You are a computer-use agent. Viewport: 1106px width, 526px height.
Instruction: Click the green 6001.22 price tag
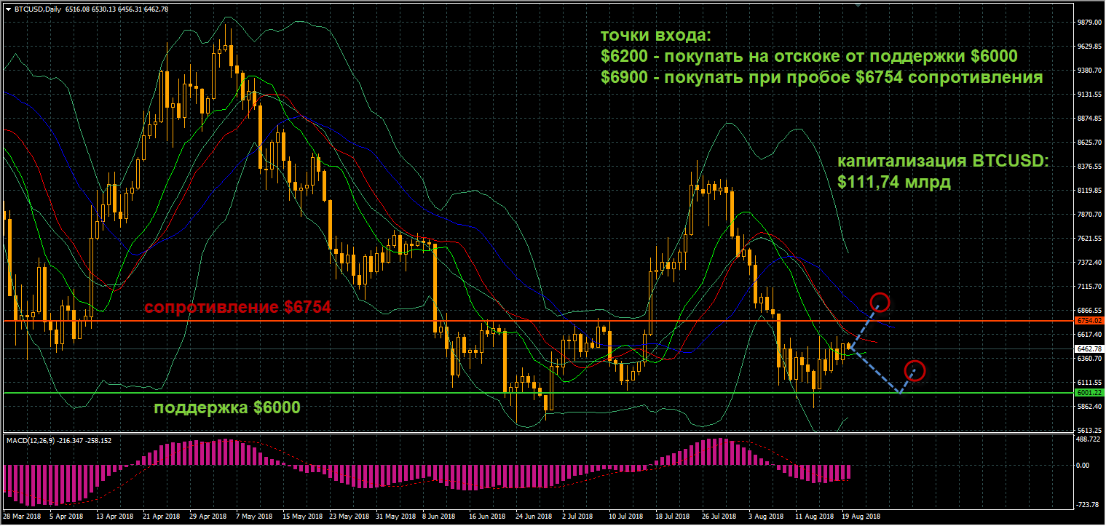tap(1089, 392)
